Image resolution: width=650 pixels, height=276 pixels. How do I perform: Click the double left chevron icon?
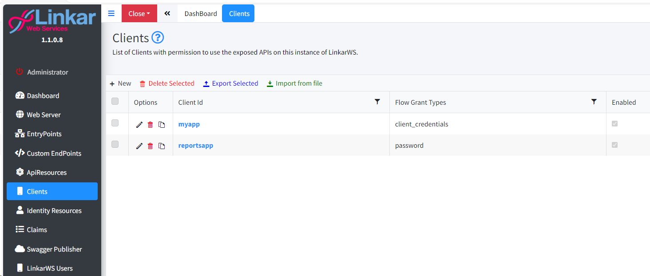click(167, 13)
